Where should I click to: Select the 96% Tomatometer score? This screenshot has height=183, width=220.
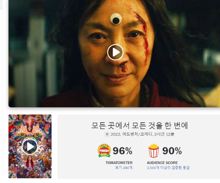tap(123, 151)
